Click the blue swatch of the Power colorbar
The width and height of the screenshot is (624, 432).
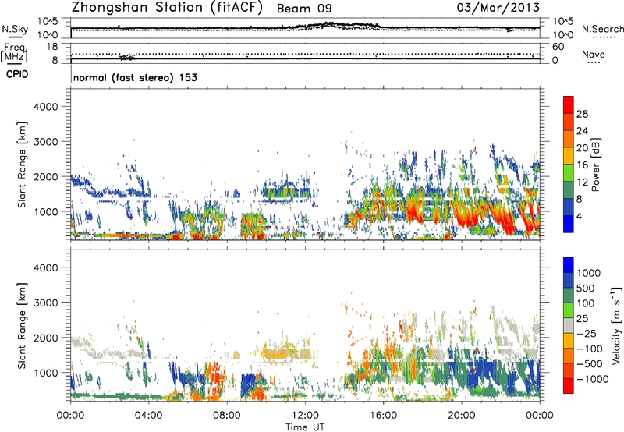pyautogui.click(x=569, y=224)
